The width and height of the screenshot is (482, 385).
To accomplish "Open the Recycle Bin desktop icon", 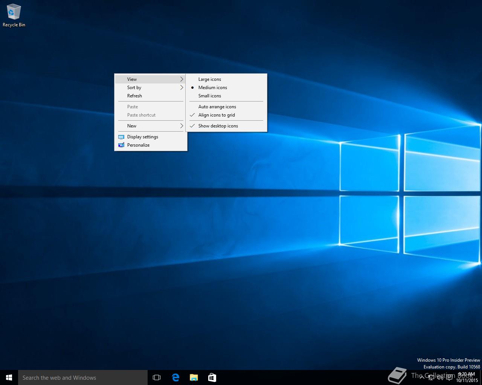I will coord(14,16).
